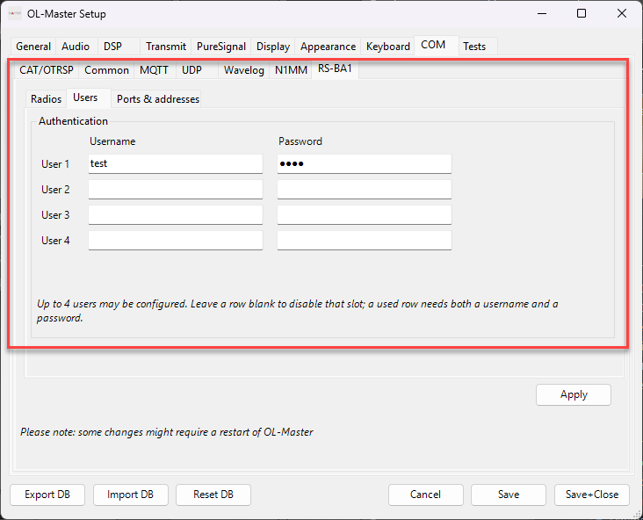Open the Common sub-tab
The height and width of the screenshot is (520, 643).
(106, 70)
